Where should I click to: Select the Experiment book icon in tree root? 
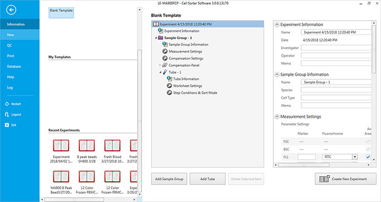(x=156, y=24)
